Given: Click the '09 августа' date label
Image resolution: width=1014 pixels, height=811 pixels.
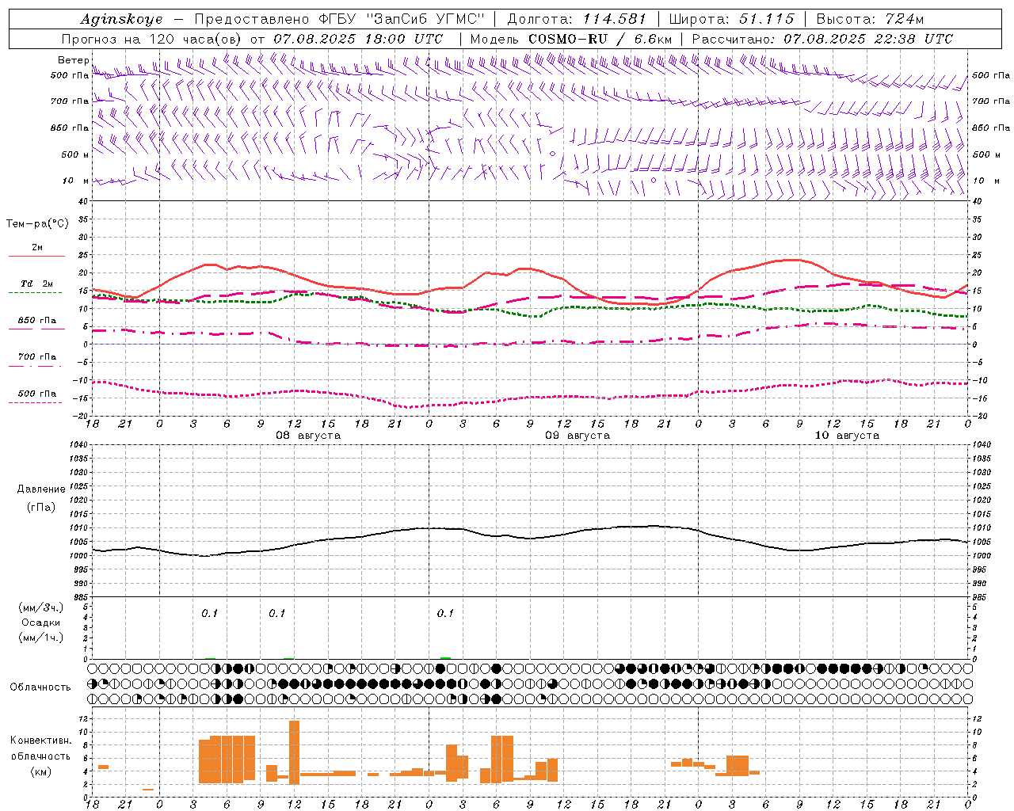Looking at the screenshot, I should [x=578, y=436].
